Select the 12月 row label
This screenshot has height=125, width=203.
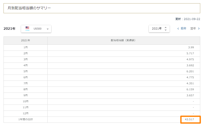pos(25,113)
